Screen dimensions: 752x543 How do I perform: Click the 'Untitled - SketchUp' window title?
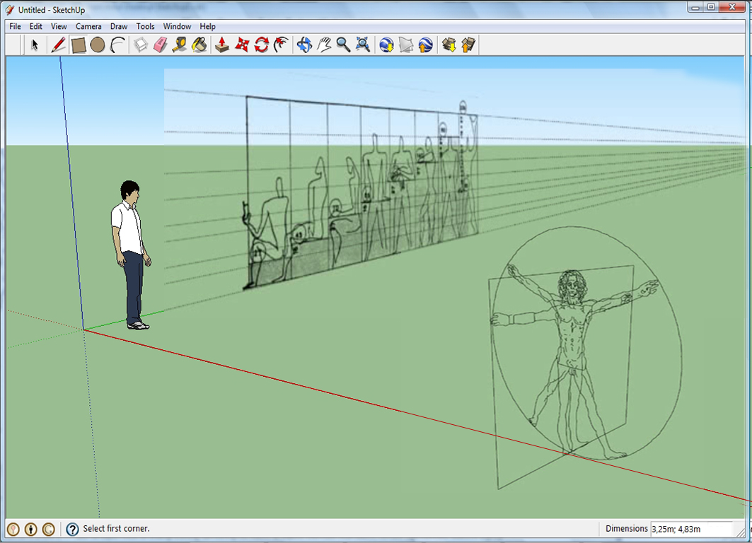(x=52, y=10)
